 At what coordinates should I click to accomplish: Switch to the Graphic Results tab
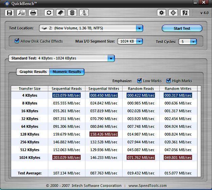[33, 72]
